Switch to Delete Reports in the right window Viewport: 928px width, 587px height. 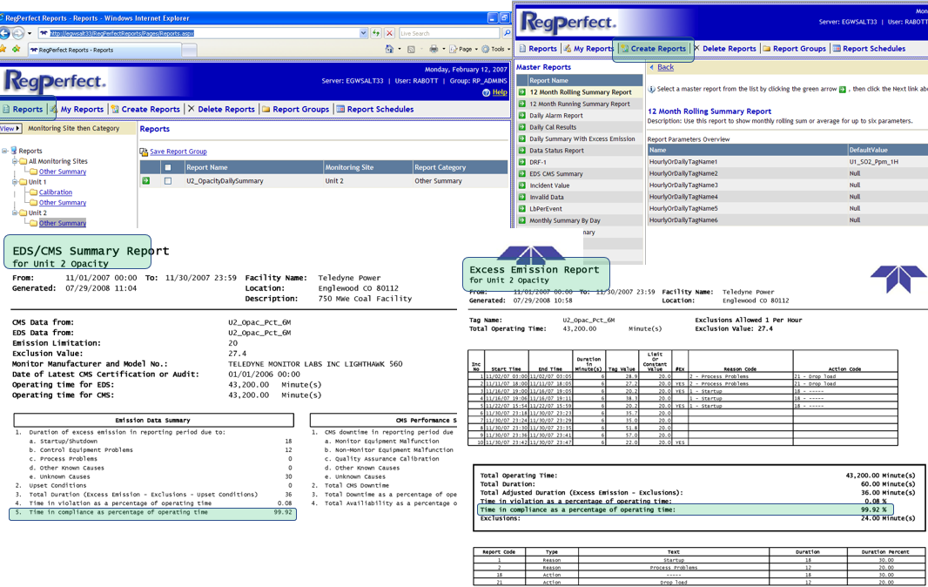[728, 49]
